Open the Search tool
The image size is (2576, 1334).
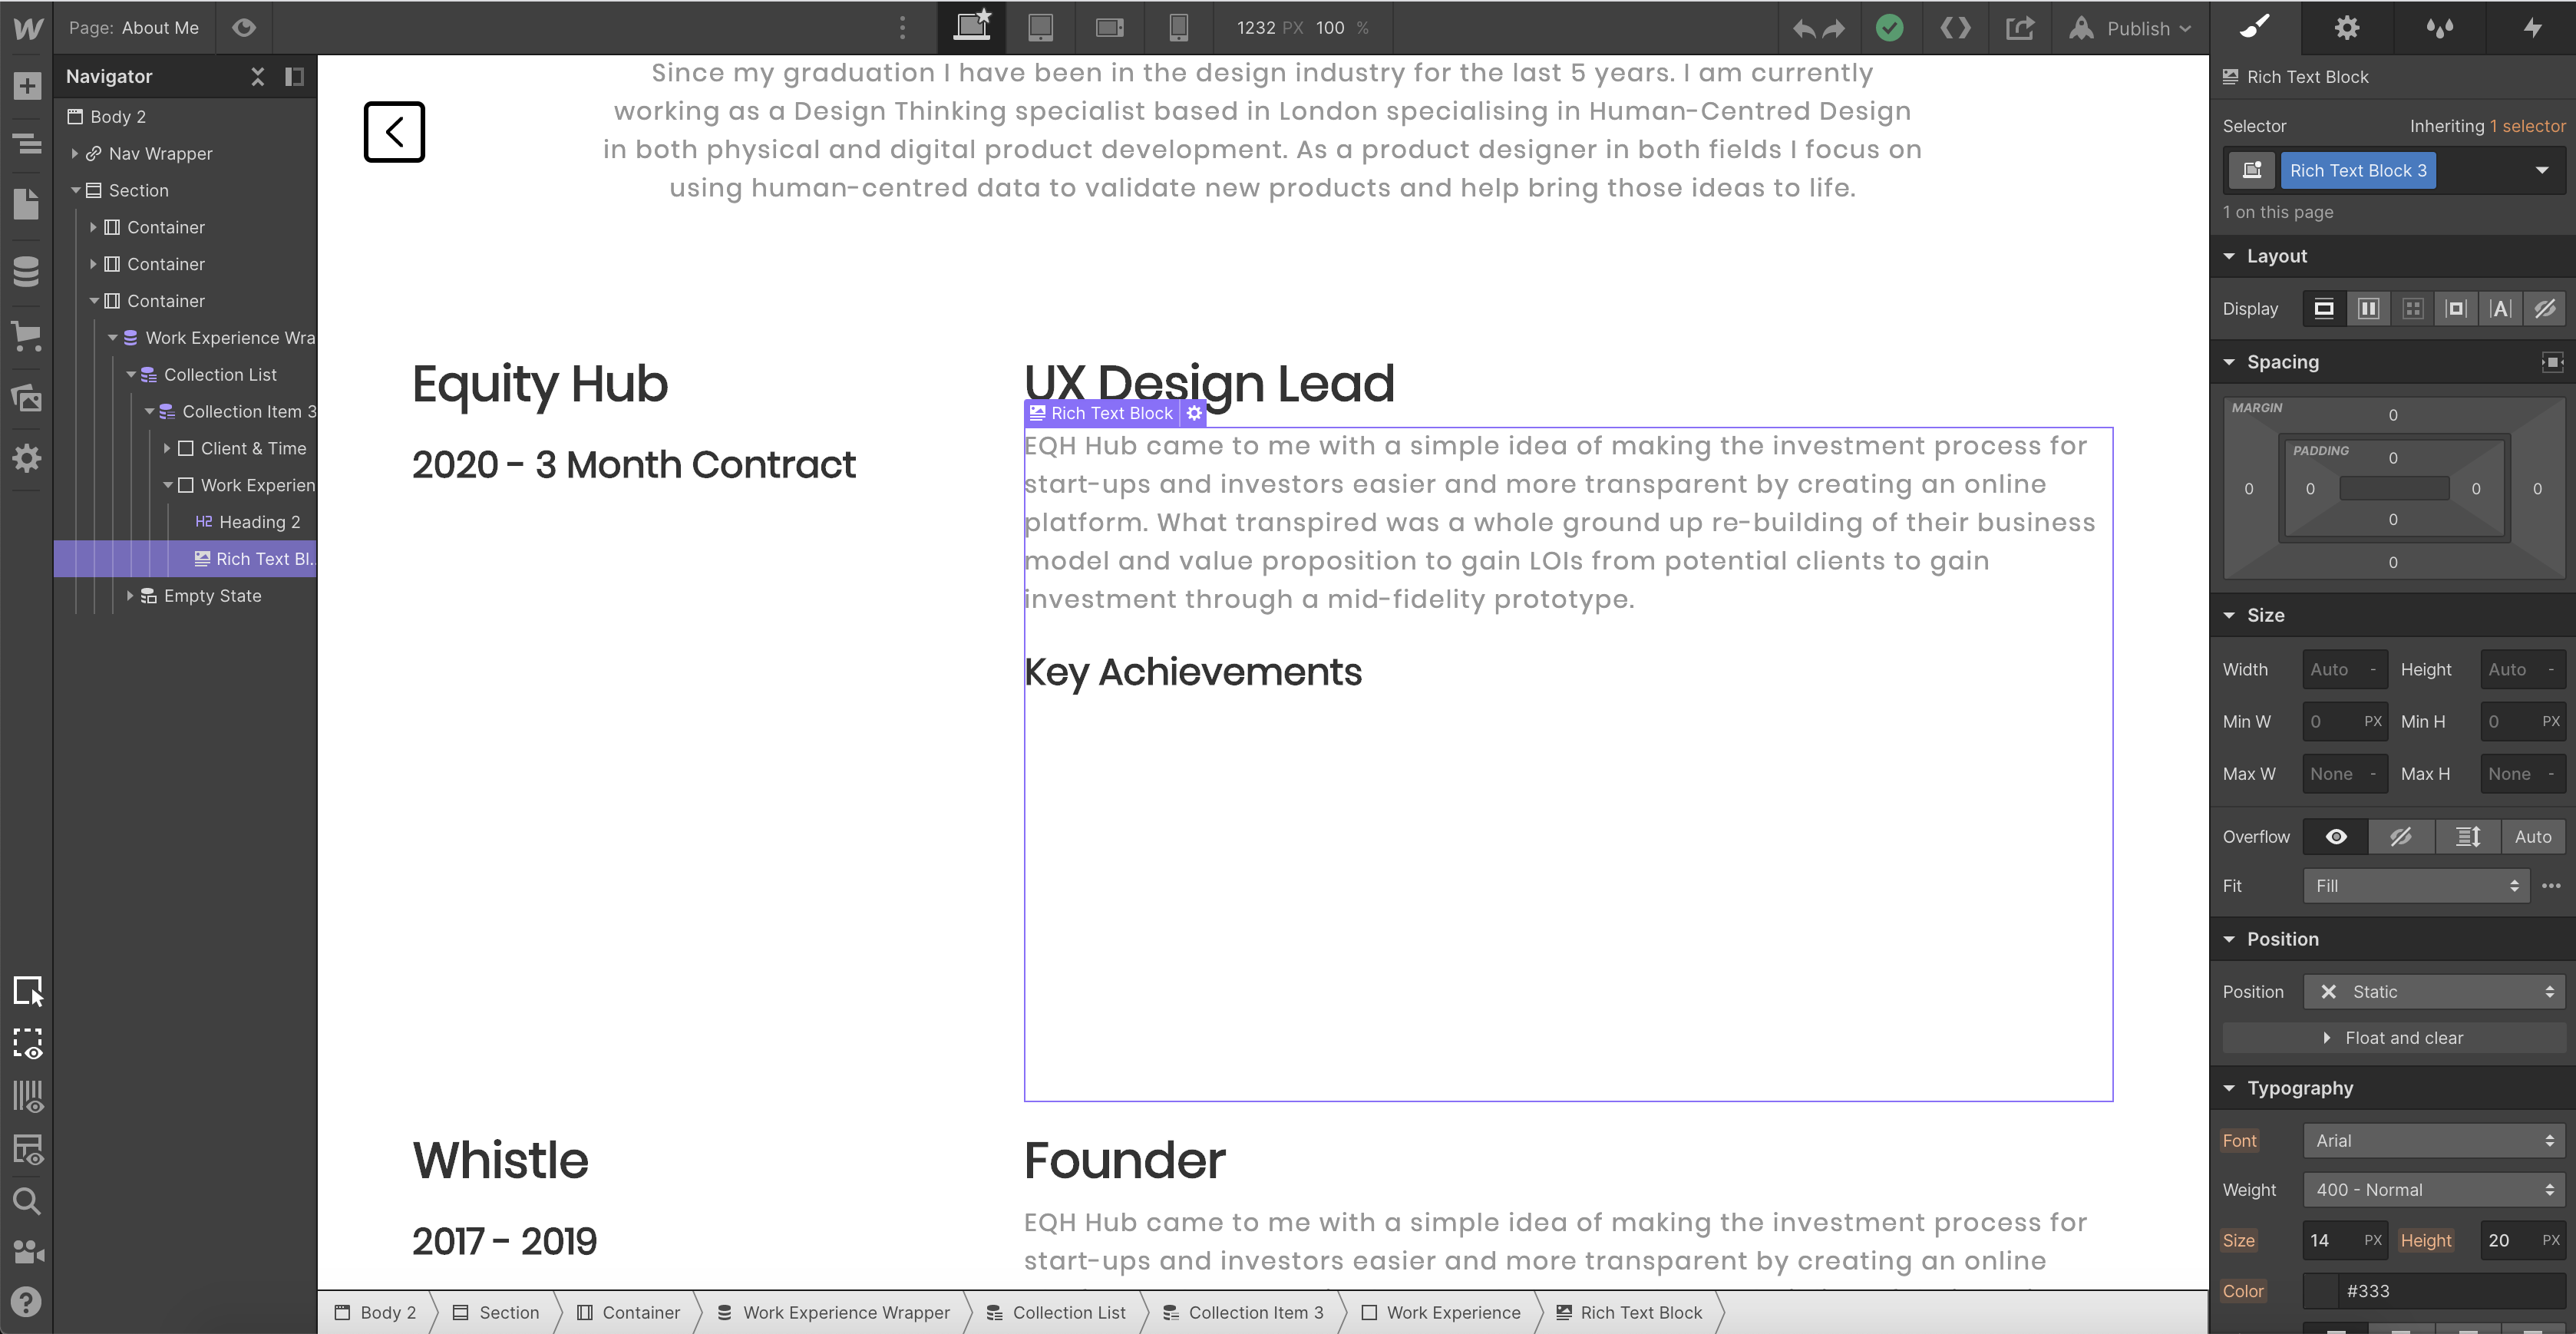[27, 1201]
